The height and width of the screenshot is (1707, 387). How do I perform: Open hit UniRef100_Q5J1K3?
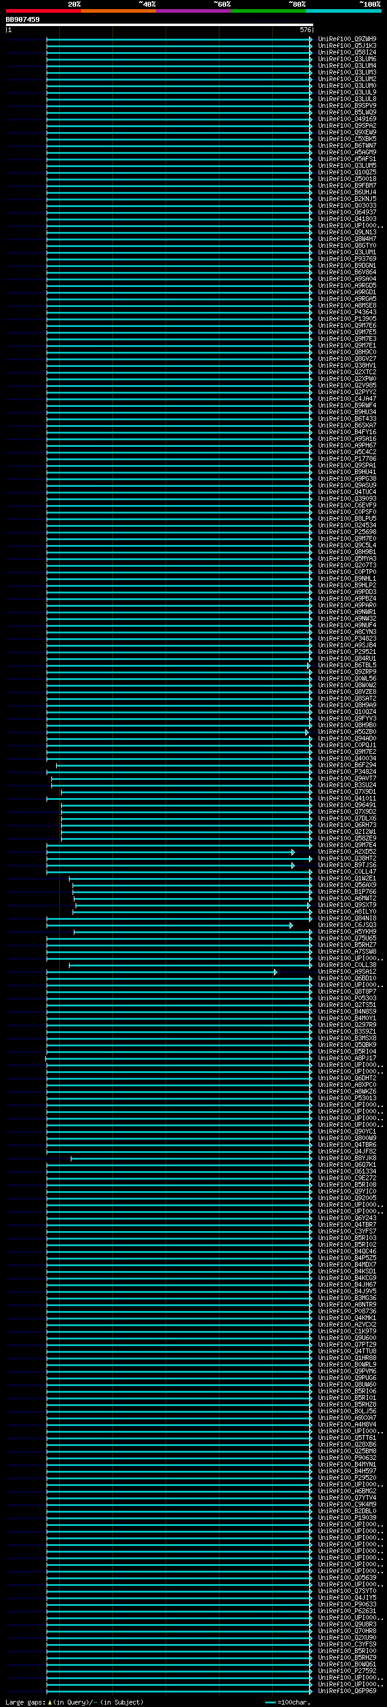tap(347, 46)
